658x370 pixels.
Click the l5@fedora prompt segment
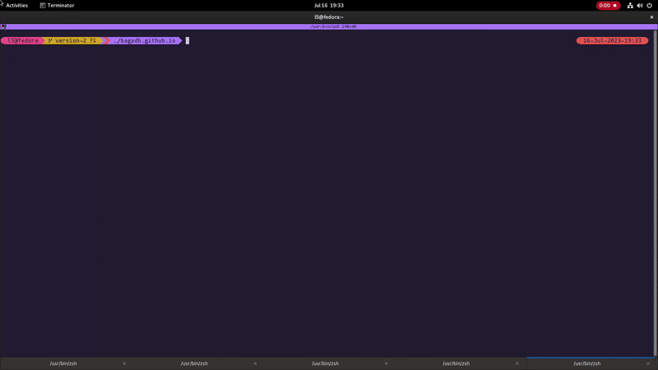point(23,40)
